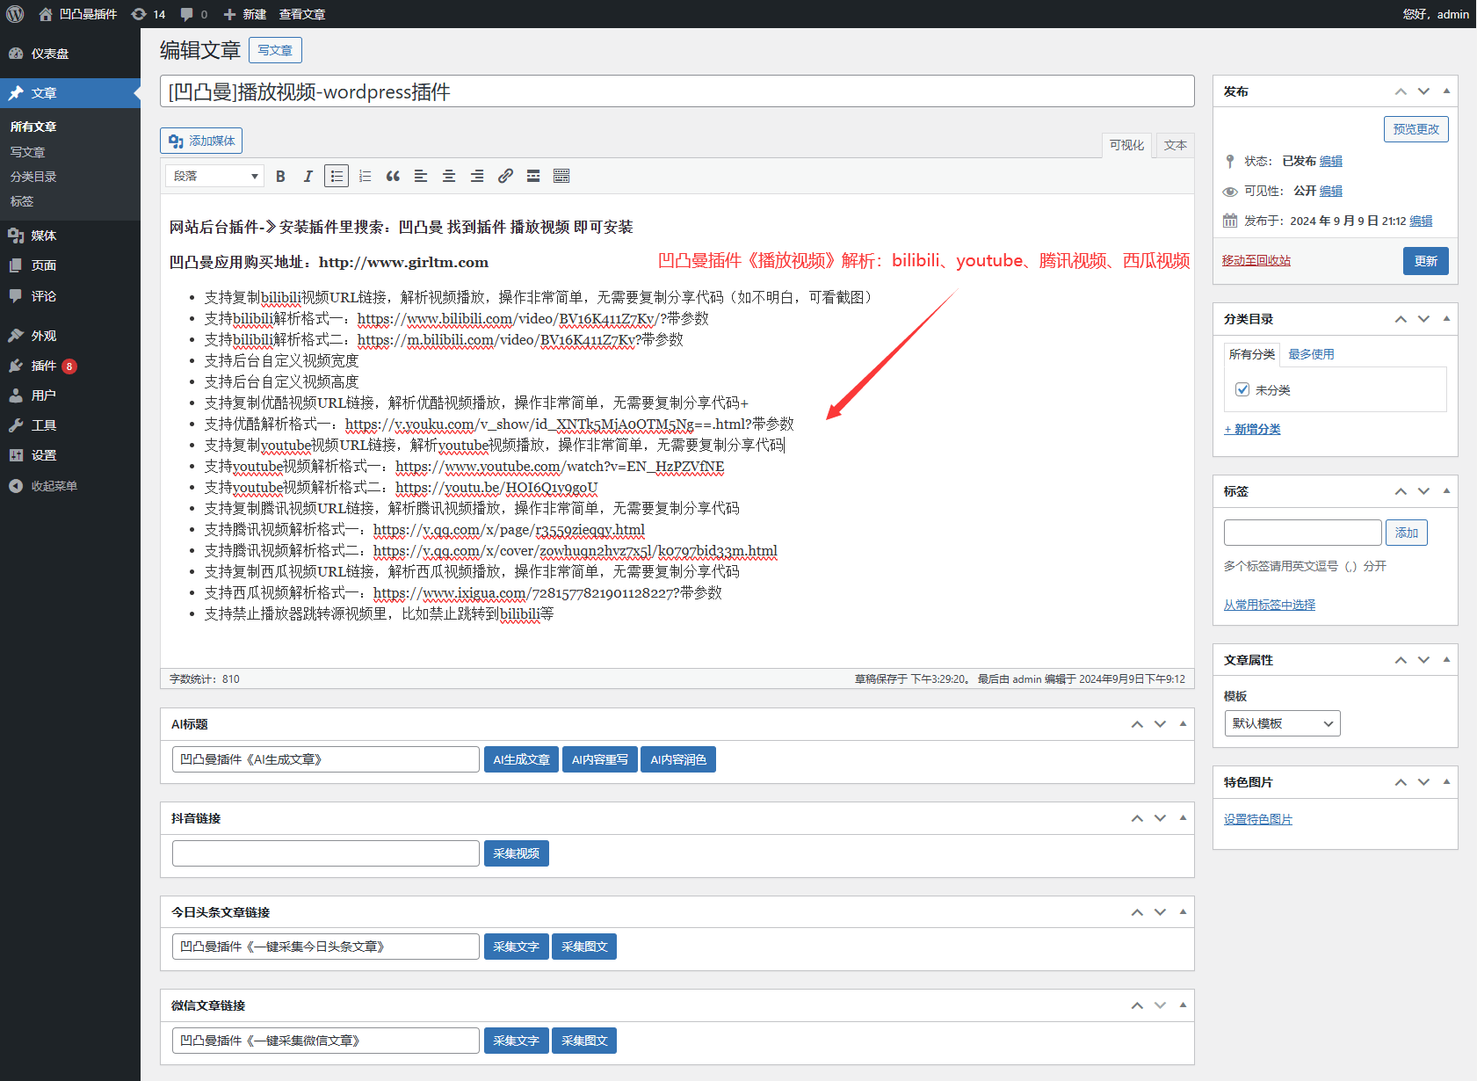The height and width of the screenshot is (1081, 1477).
Task: Collapse the sidebar menu (收起菜单)
Action: tap(70, 486)
